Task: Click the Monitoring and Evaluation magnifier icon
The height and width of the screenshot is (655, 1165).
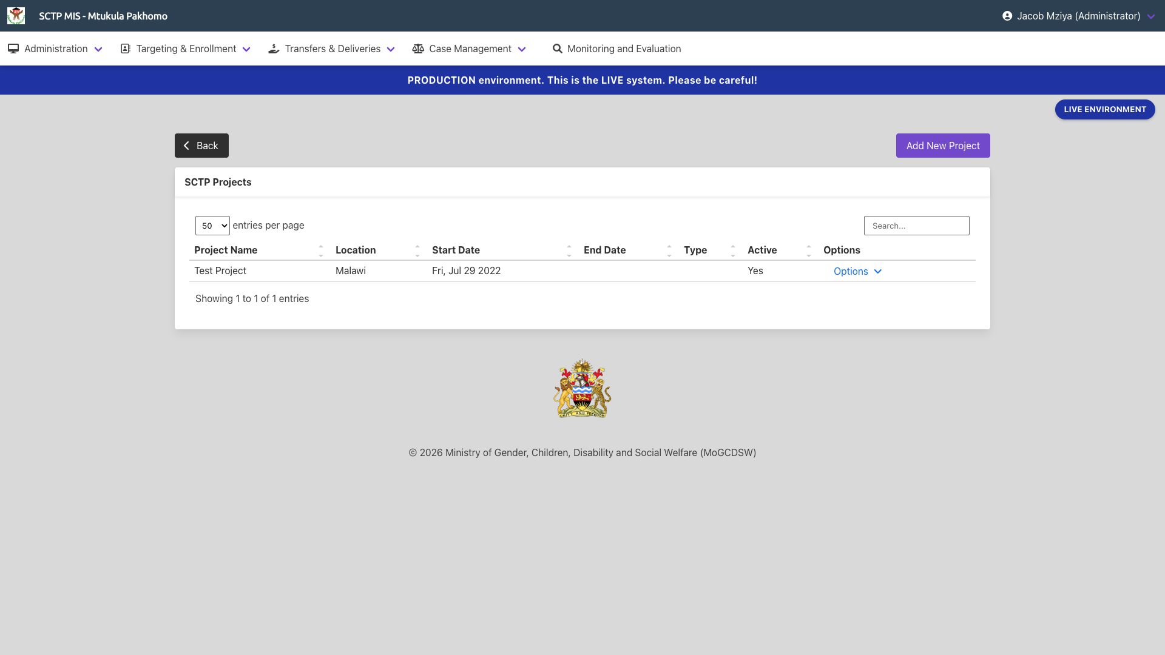Action: pos(557,49)
